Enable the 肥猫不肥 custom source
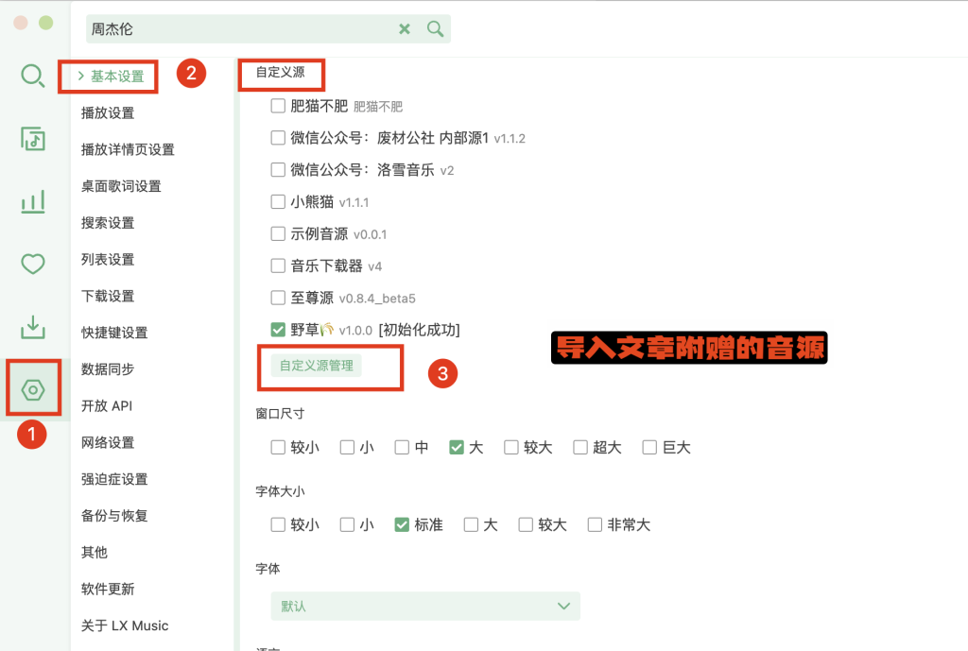This screenshot has height=651, width=968. (x=278, y=106)
